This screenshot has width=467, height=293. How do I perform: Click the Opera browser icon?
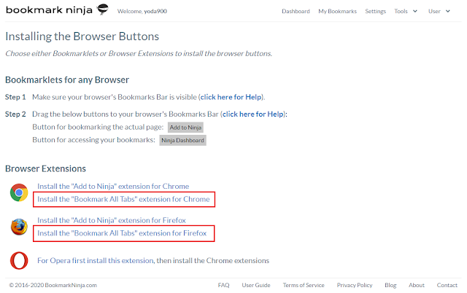tap(19, 260)
